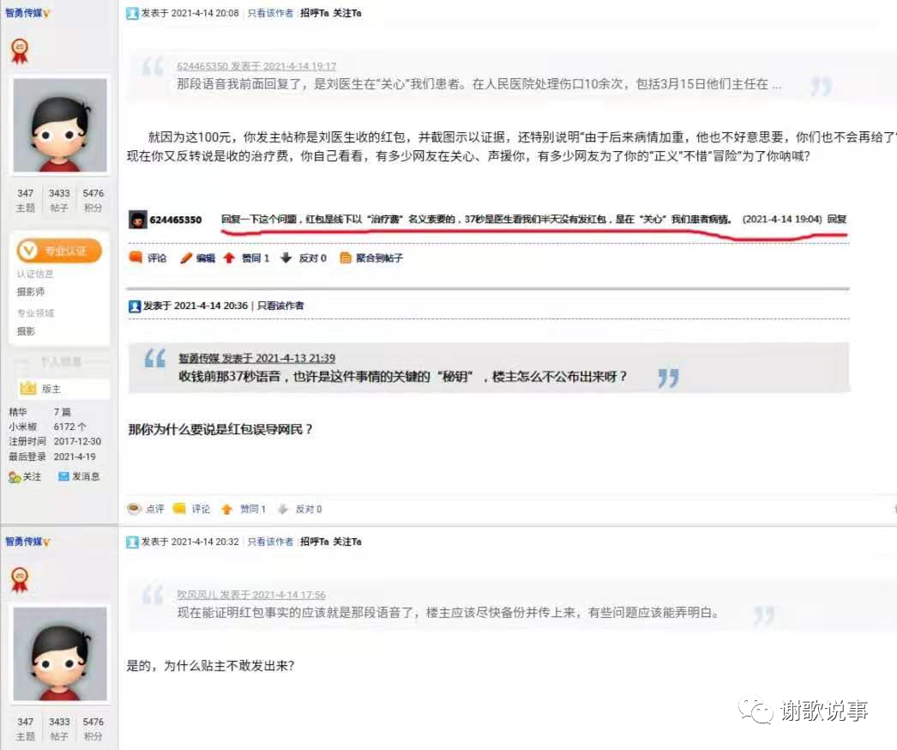This screenshot has height=750, width=897.
Task: Click 关注Ta on the 20:08 post
Action: (346, 13)
